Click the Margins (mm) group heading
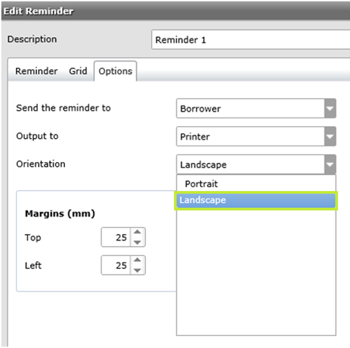350x348 pixels. click(x=60, y=214)
